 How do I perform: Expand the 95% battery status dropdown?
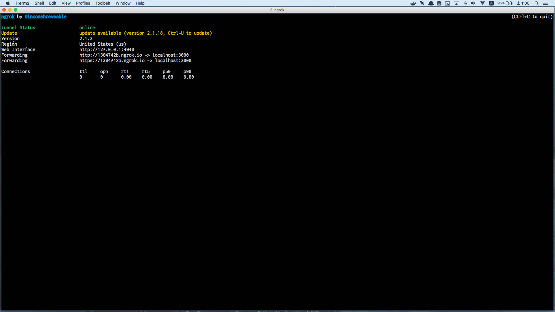(504, 3)
